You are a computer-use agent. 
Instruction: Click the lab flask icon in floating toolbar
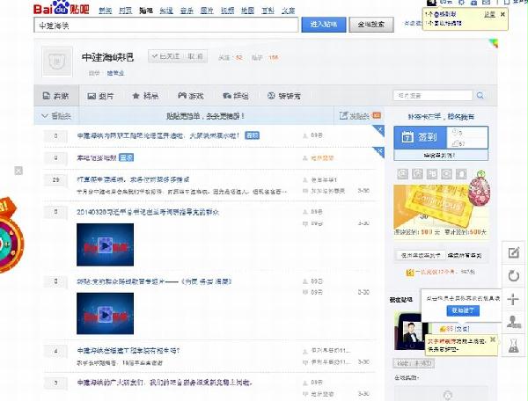pos(514,346)
